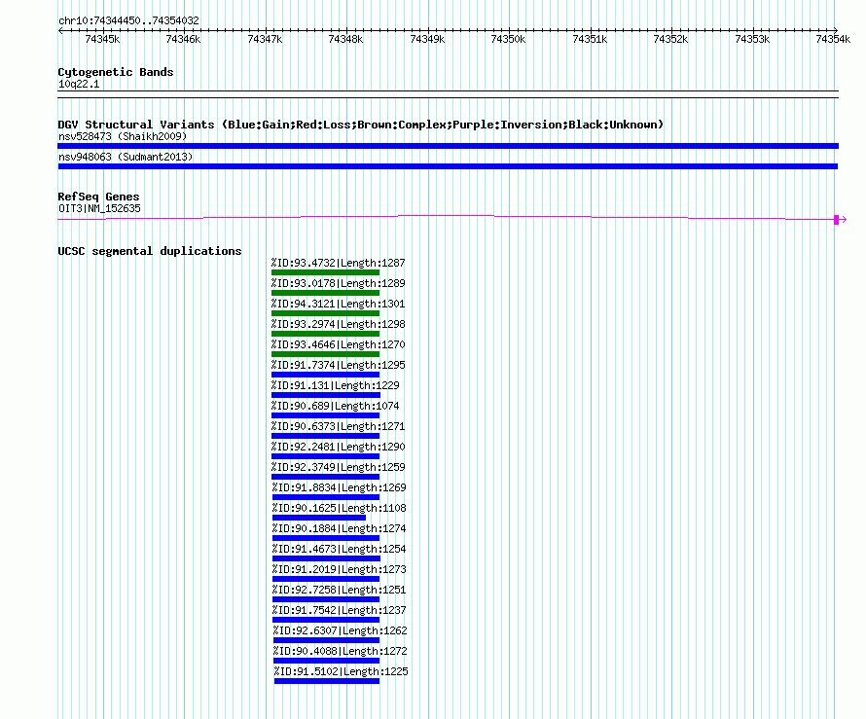Click green bar for %ID:94.3121|Length:1301
This screenshot has width=866, height=719.
point(325,313)
